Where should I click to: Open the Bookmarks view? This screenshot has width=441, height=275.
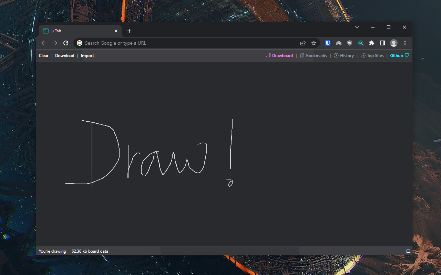[314, 56]
